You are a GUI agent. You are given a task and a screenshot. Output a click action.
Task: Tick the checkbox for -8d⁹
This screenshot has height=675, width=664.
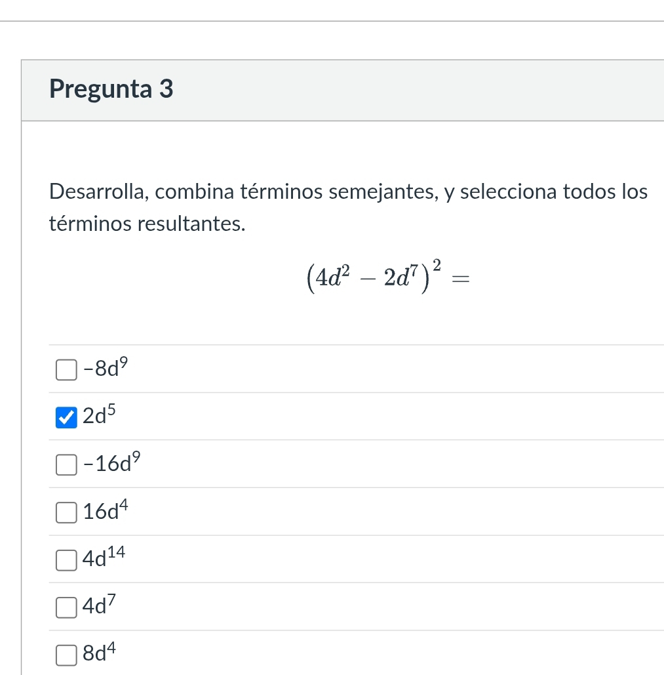(65, 370)
